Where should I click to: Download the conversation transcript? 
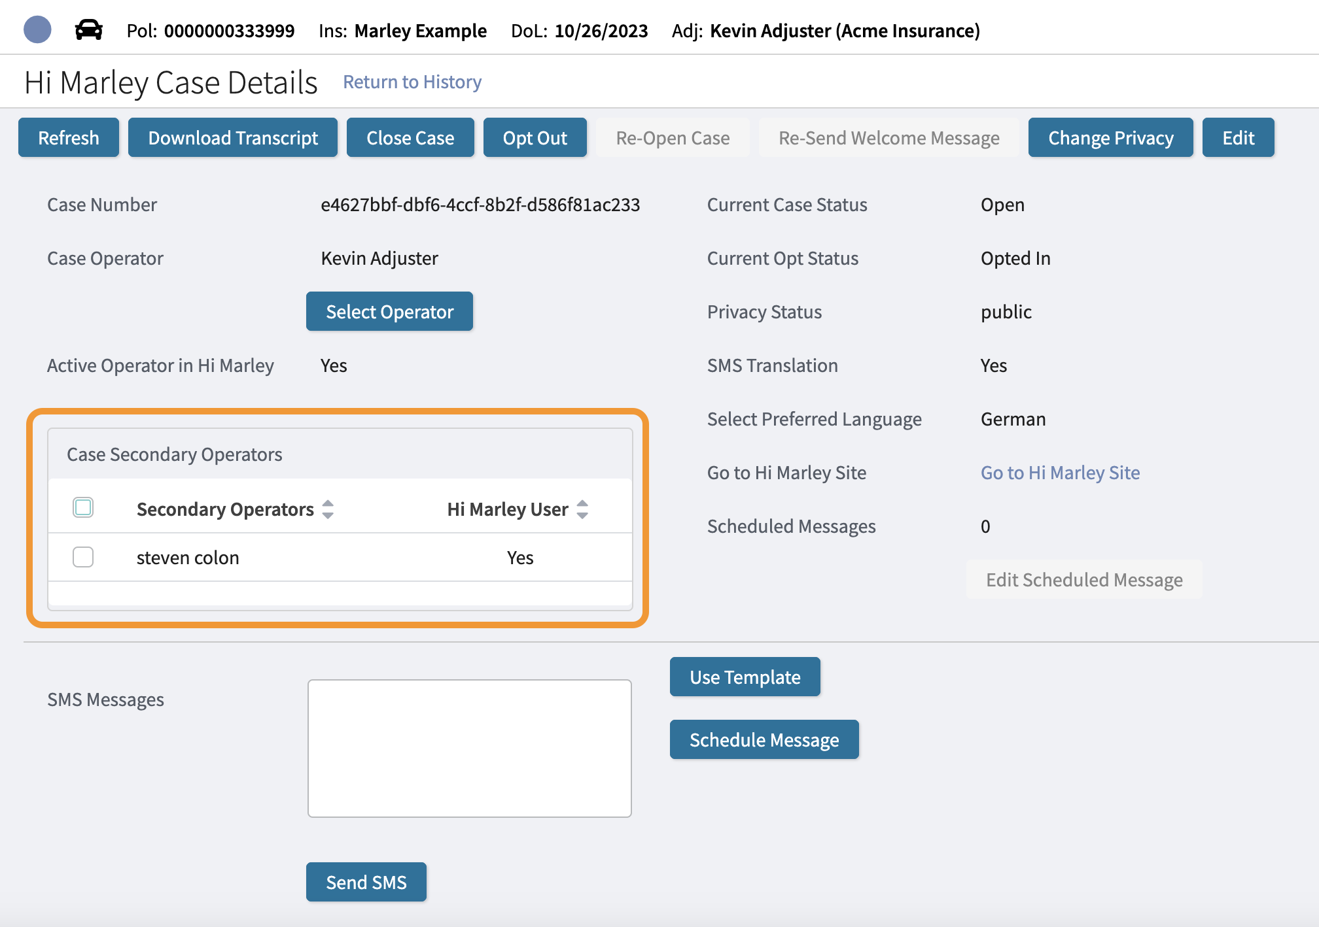pyautogui.click(x=233, y=137)
